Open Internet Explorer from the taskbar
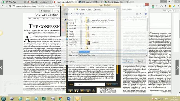The width and height of the screenshot is (180, 101). tap(20, 98)
